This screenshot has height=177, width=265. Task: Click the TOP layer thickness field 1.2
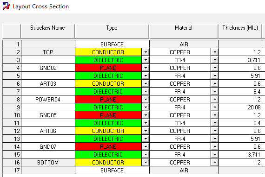click(x=240, y=52)
